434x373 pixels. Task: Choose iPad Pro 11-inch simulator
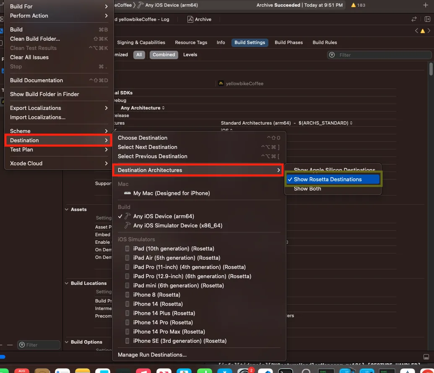(x=199, y=267)
